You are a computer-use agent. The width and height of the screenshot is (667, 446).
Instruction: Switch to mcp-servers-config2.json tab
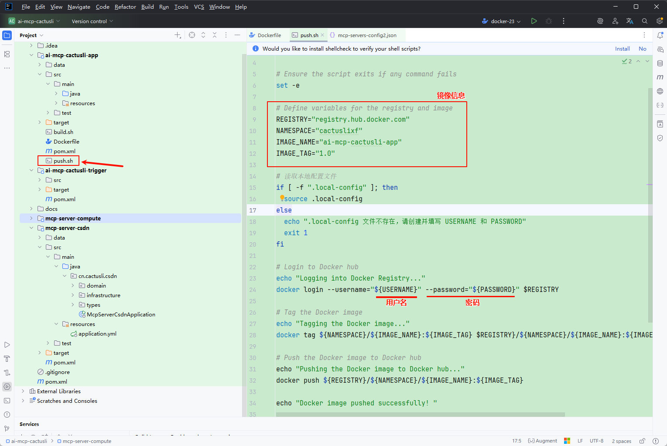click(x=363, y=35)
